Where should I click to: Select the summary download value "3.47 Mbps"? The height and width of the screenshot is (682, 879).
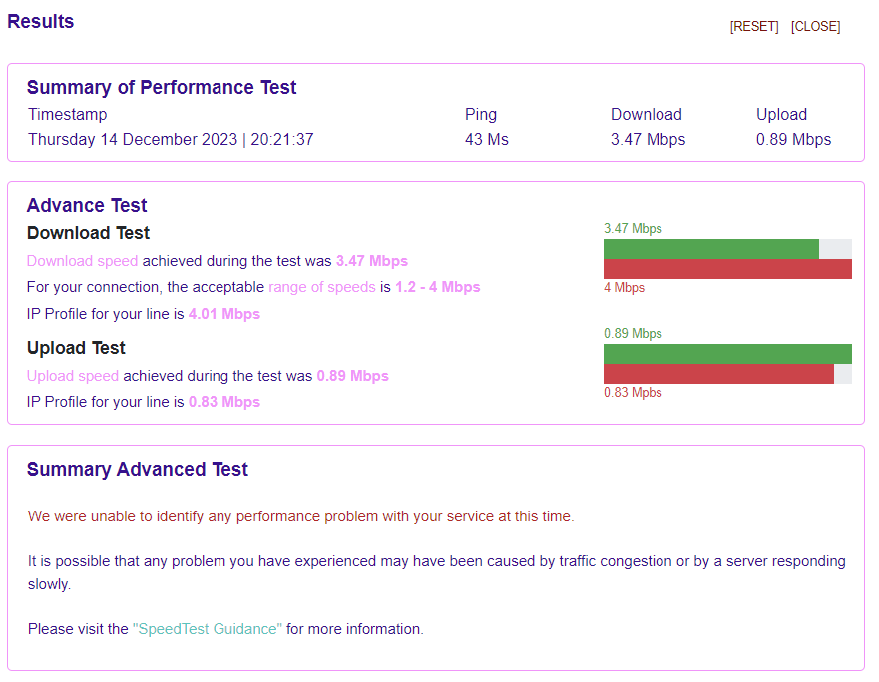point(649,139)
